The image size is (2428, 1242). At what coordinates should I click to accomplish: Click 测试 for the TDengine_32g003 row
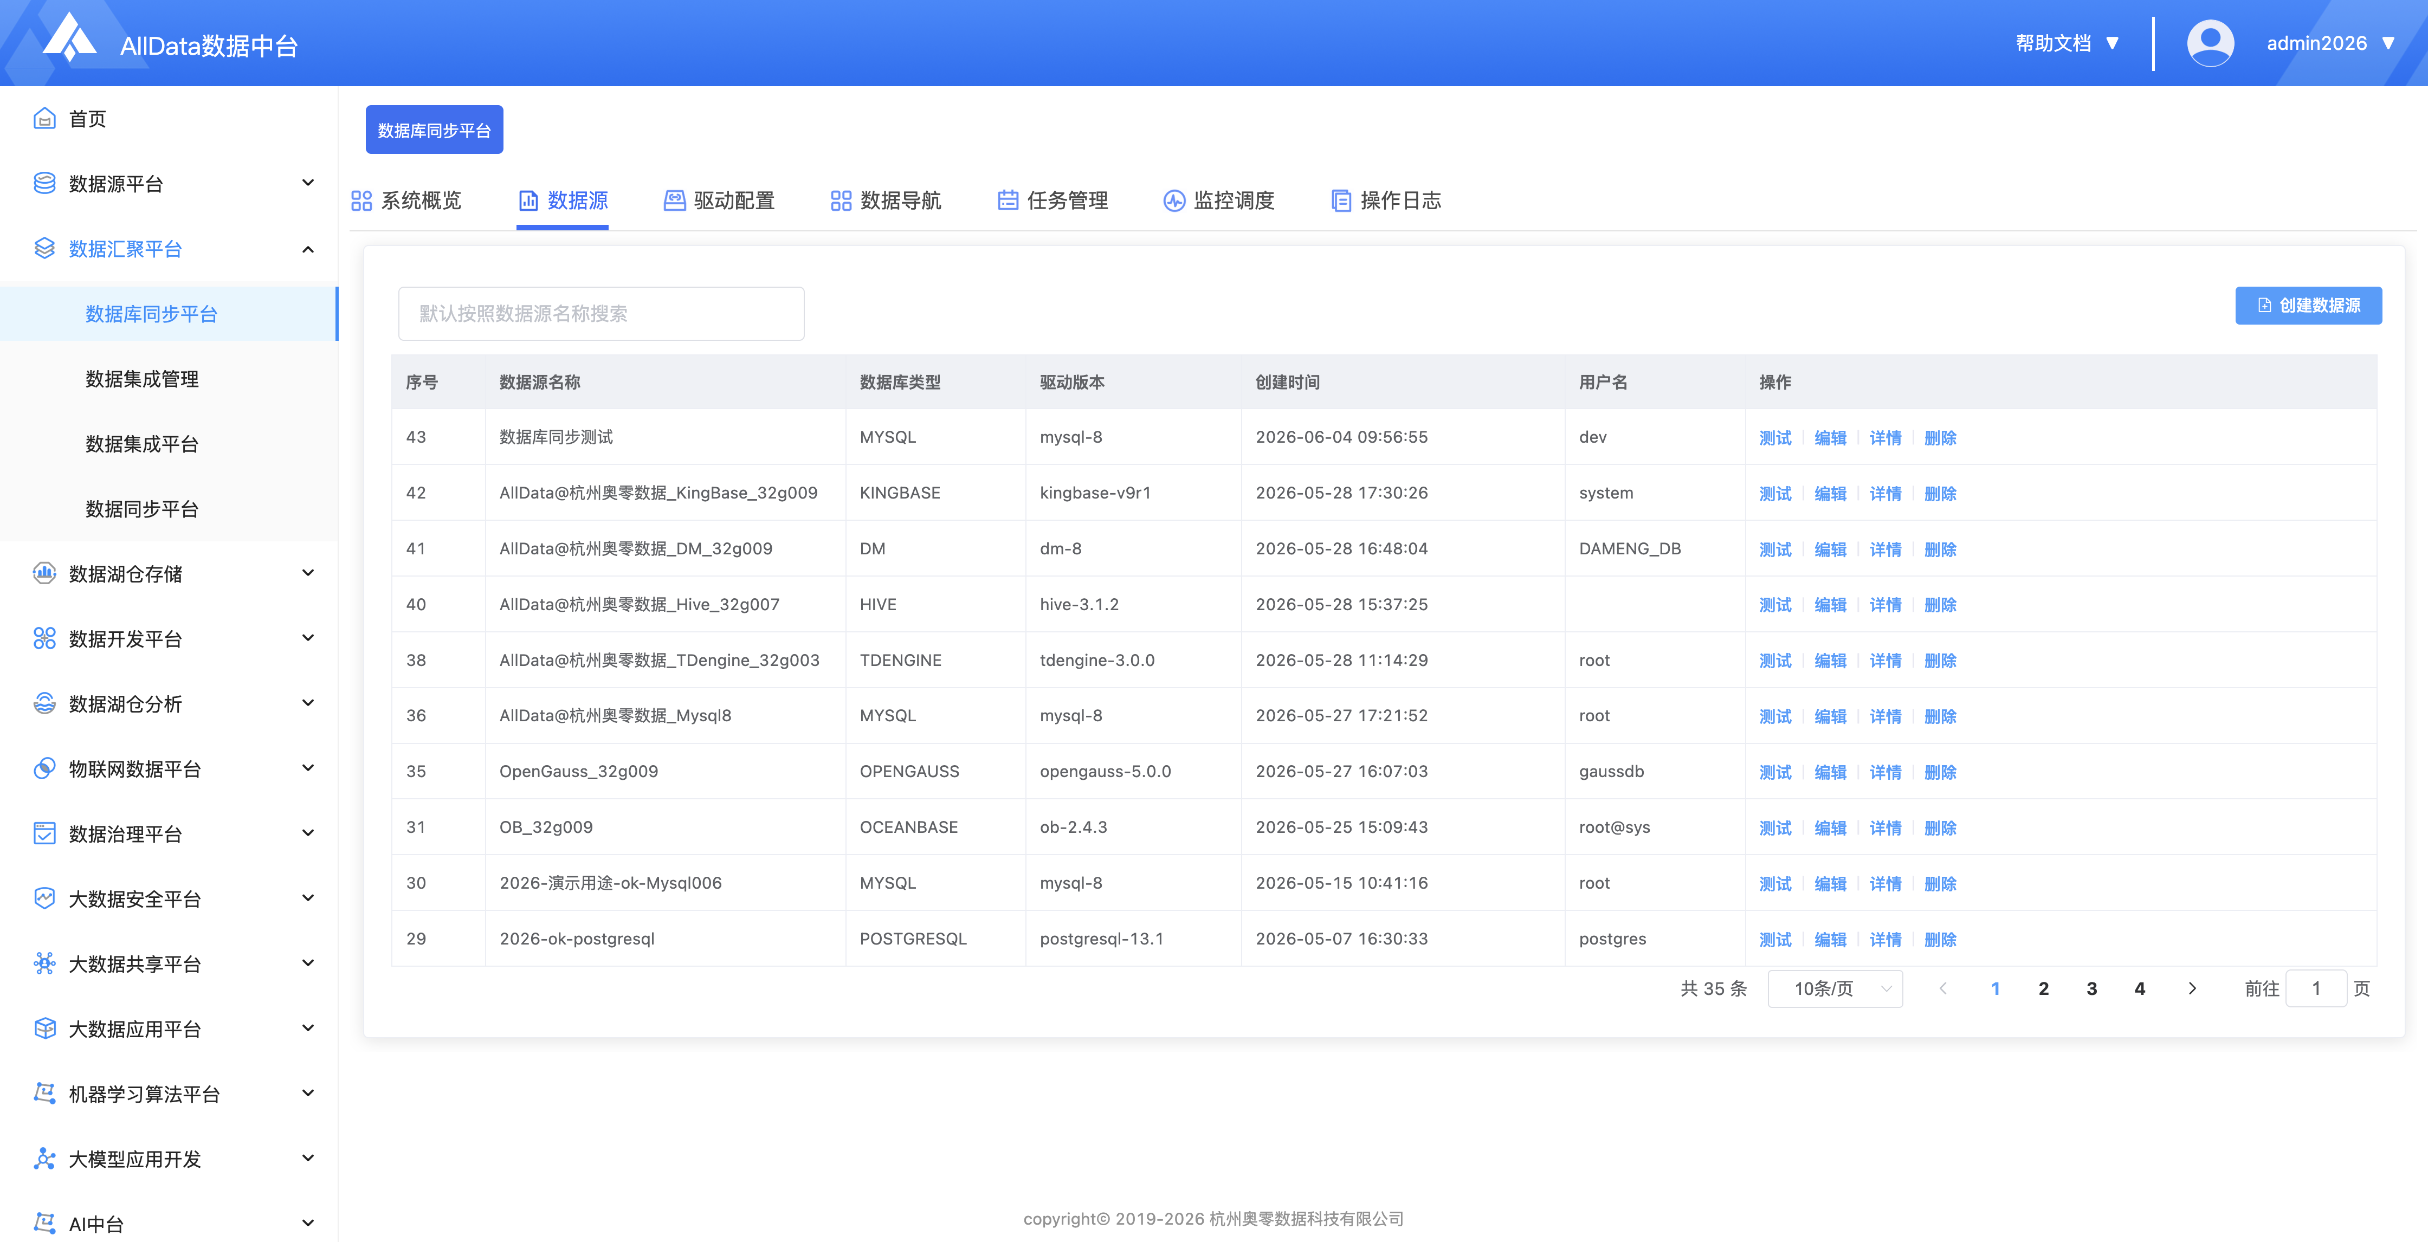1775,661
